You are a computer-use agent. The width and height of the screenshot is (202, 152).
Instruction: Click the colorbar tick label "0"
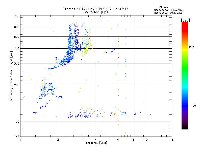tap(189, 76)
